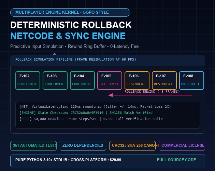This screenshot has width=215, height=171.
Task: Select the F-104 confirmed frame box
Action: point(82,81)
